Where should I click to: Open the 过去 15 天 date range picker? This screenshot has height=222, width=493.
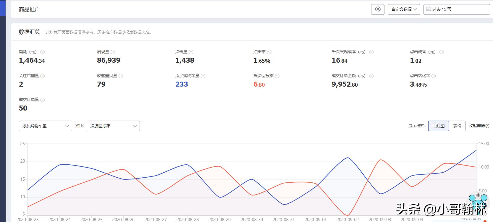pos(456,9)
